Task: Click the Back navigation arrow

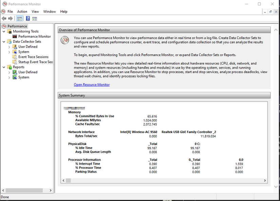Action: coord(4,19)
